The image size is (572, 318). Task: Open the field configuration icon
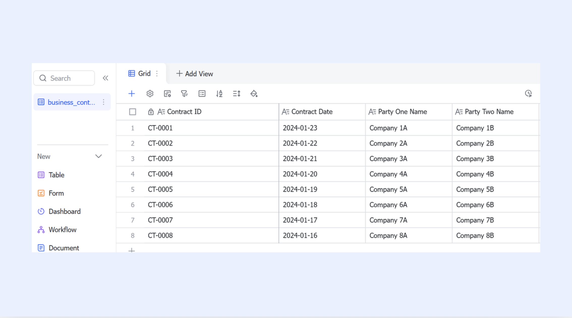point(167,94)
